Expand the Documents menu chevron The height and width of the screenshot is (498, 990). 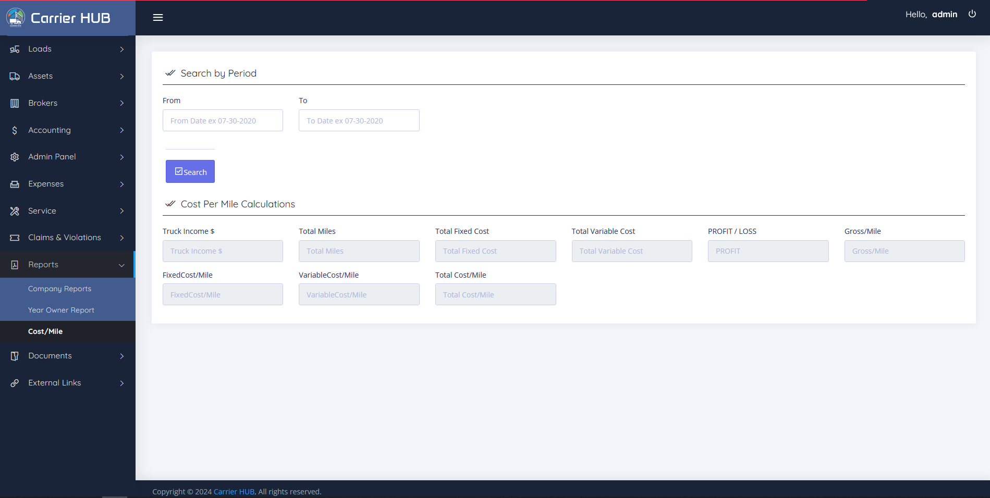coord(121,356)
